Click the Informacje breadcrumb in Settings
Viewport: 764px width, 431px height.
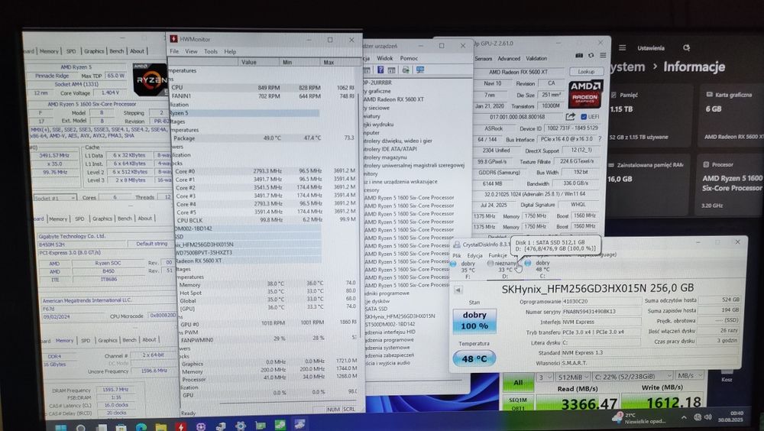pyautogui.click(x=694, y=66)
